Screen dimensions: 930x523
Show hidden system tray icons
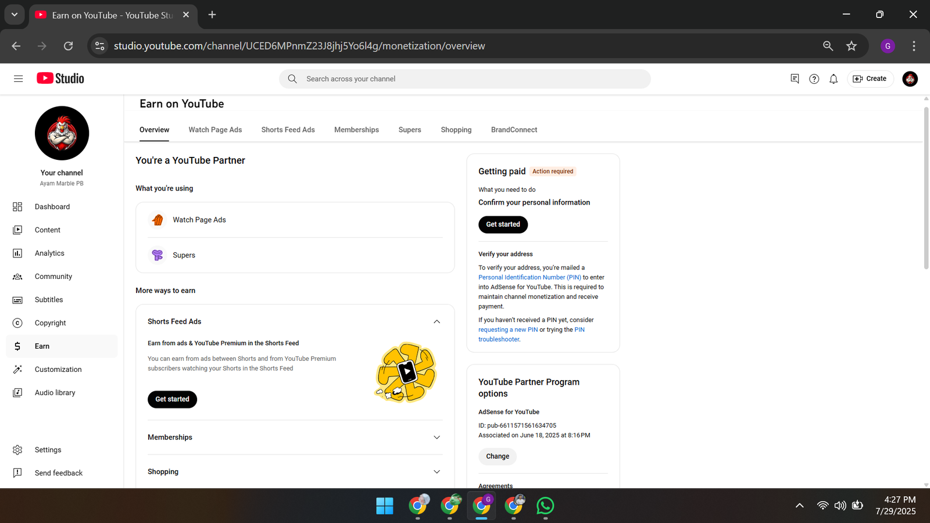[x=800, y=506]
